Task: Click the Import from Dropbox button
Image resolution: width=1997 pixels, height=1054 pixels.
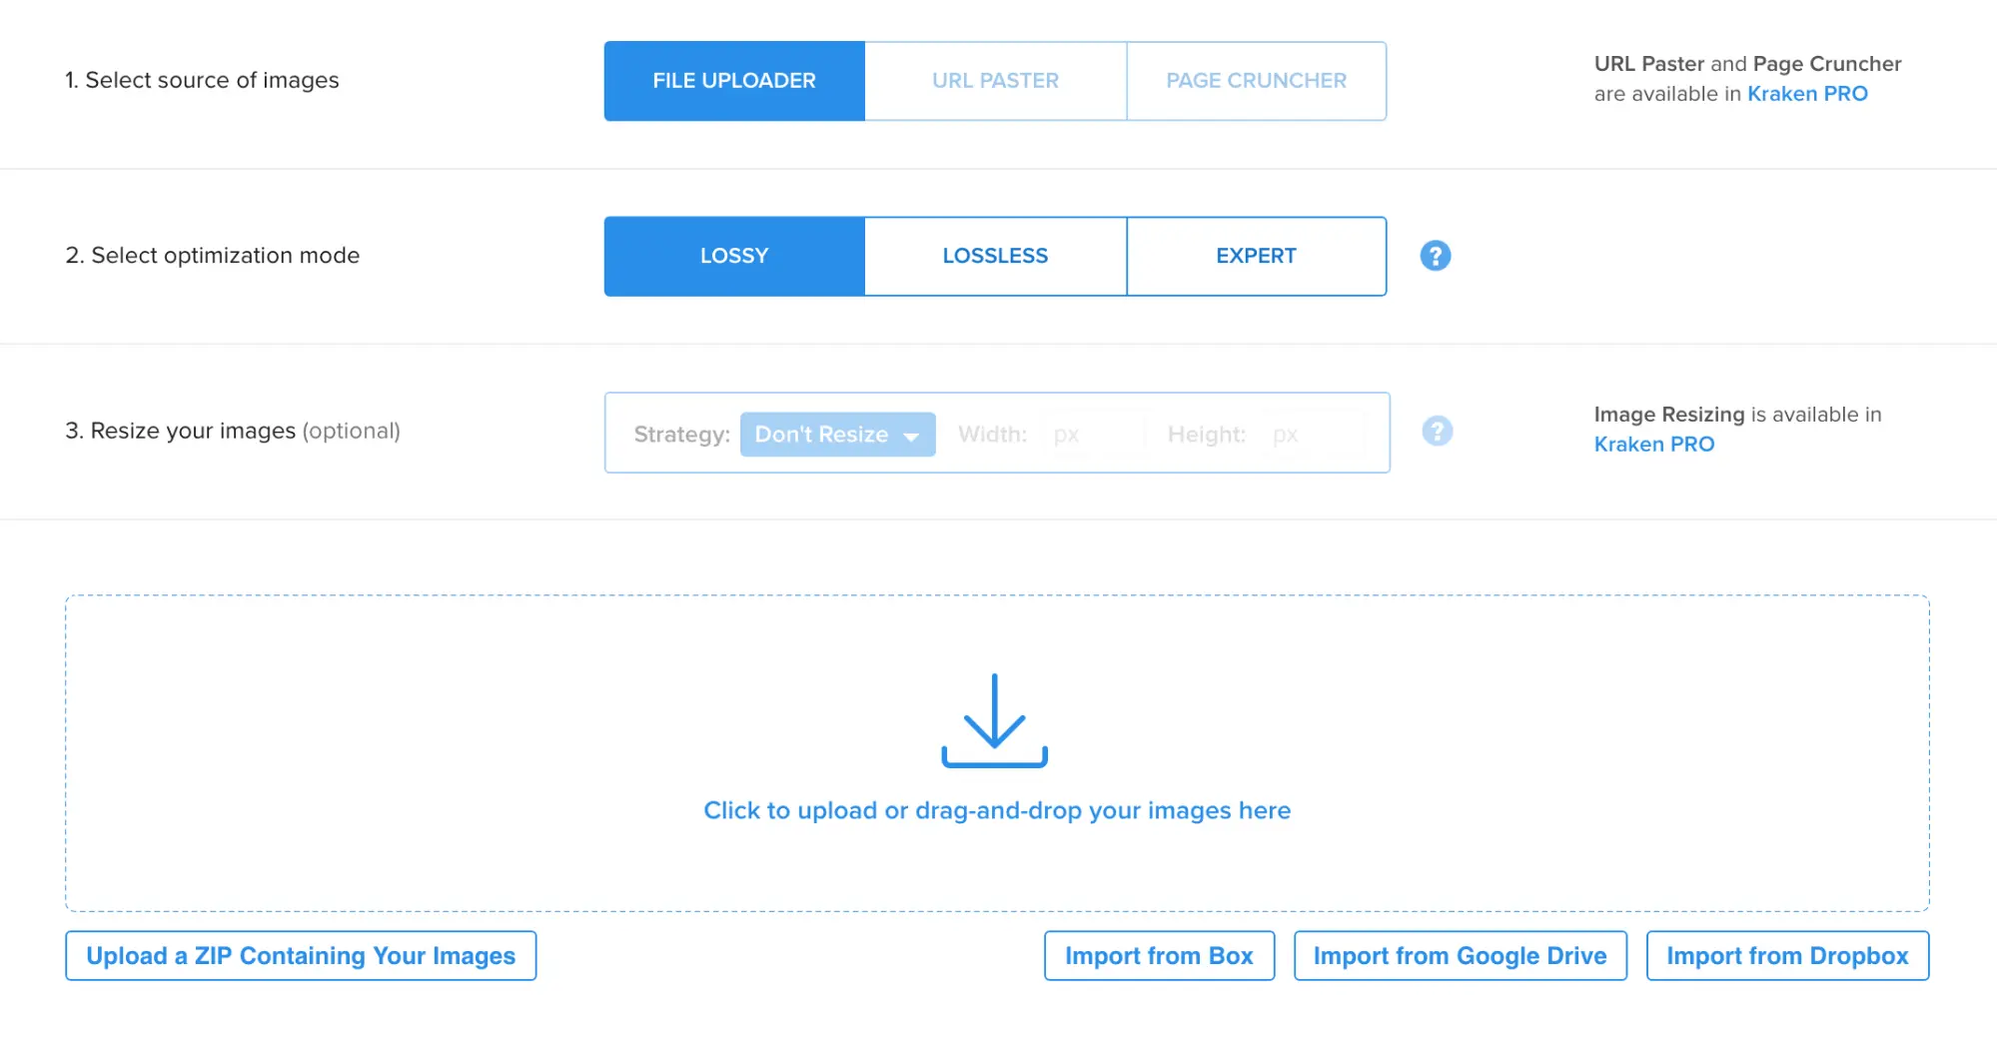Action: tap(1787, 956)
